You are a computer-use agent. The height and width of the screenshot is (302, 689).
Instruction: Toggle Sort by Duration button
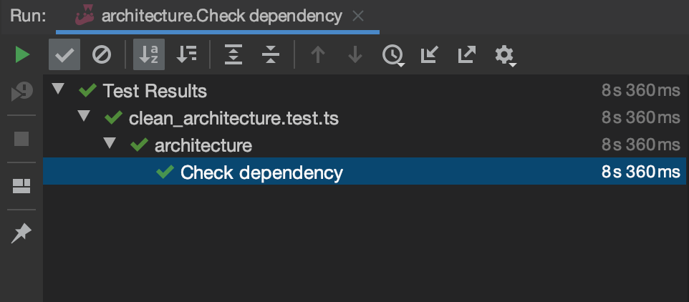(x=186, y=55)
